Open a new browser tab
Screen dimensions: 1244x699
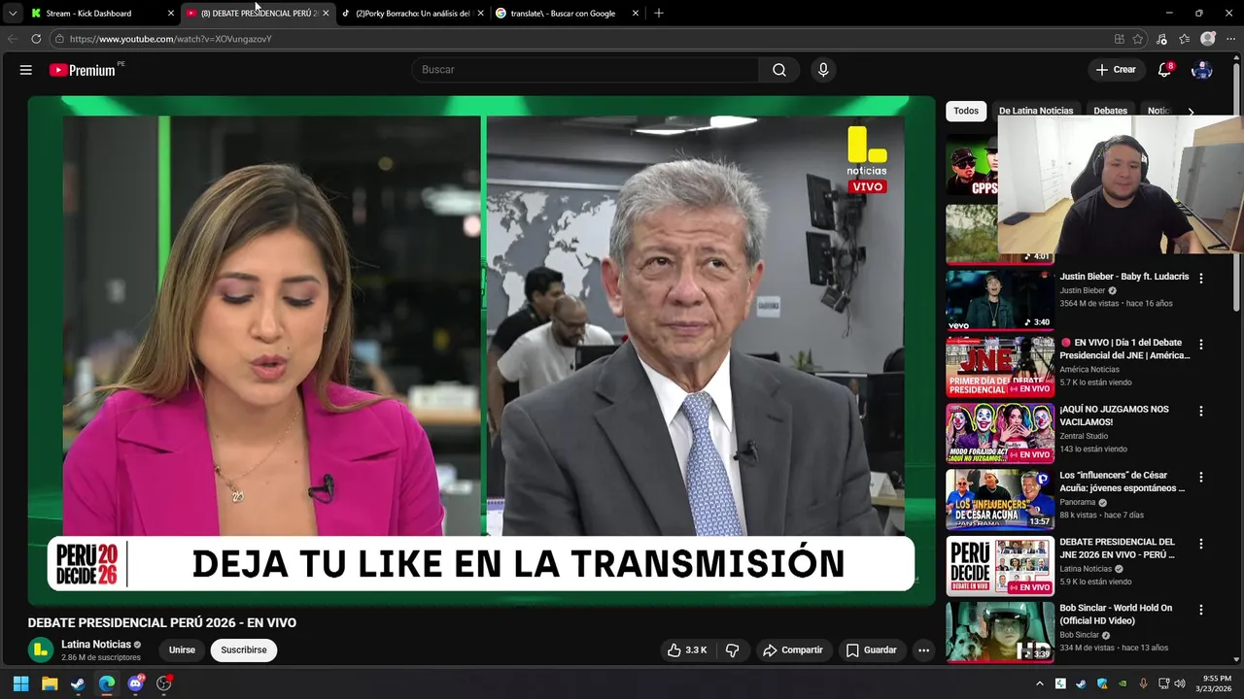pyautogui.click(x=659, y=14)
